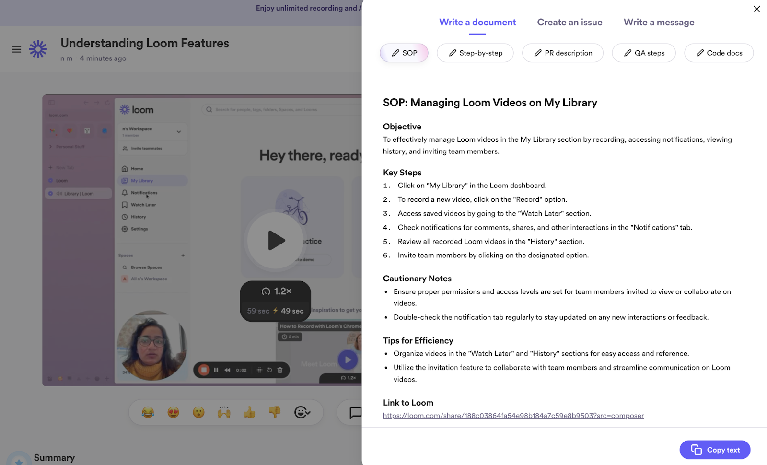Click the video title Understanding Loom Features
767x465 pixels.
[145, 43]
